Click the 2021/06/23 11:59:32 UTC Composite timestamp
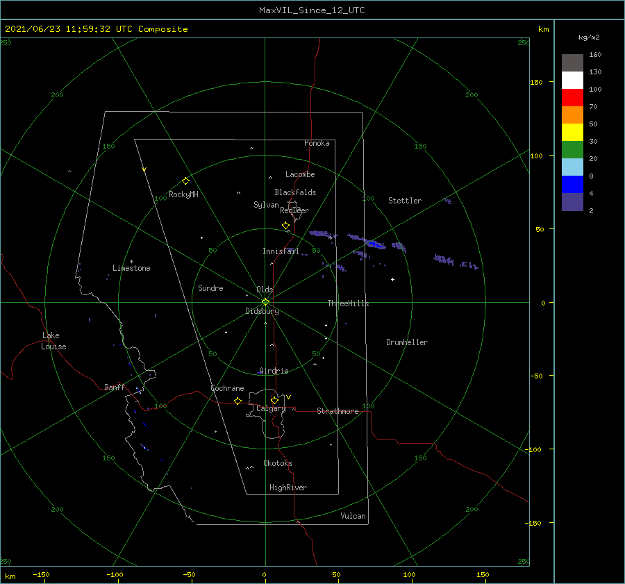Screen dimensions: 625x584 tap(96, 29)
